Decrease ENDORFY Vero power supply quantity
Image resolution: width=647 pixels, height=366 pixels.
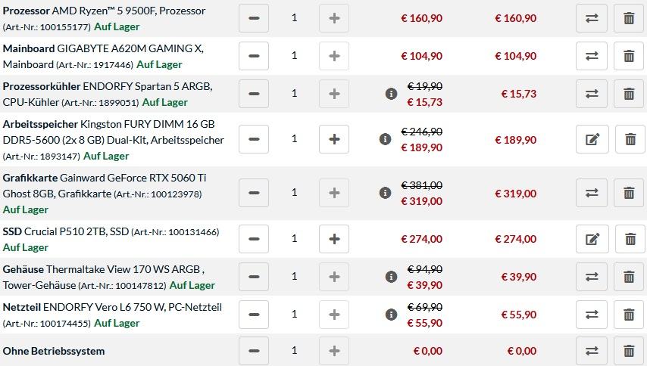(x=254, y=315)
